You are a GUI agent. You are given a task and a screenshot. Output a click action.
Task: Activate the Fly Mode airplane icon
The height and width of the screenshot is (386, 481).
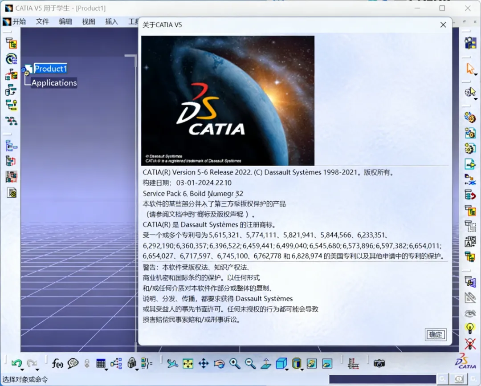coord(172,364)
